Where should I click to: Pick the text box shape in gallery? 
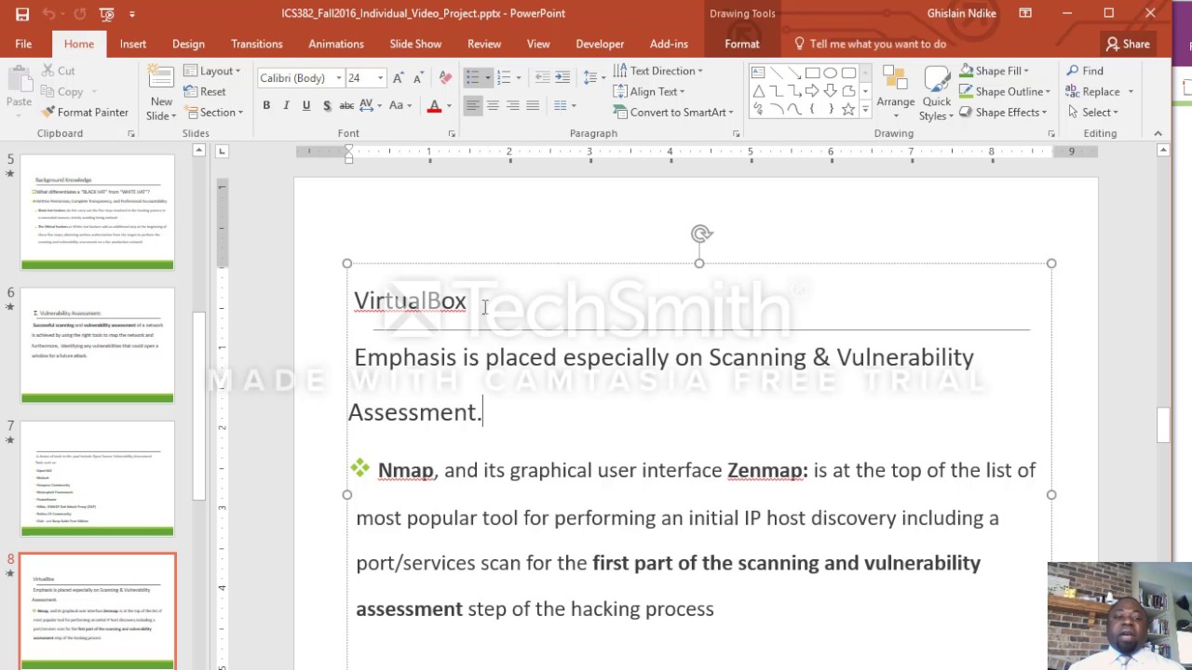coord(758,73)
